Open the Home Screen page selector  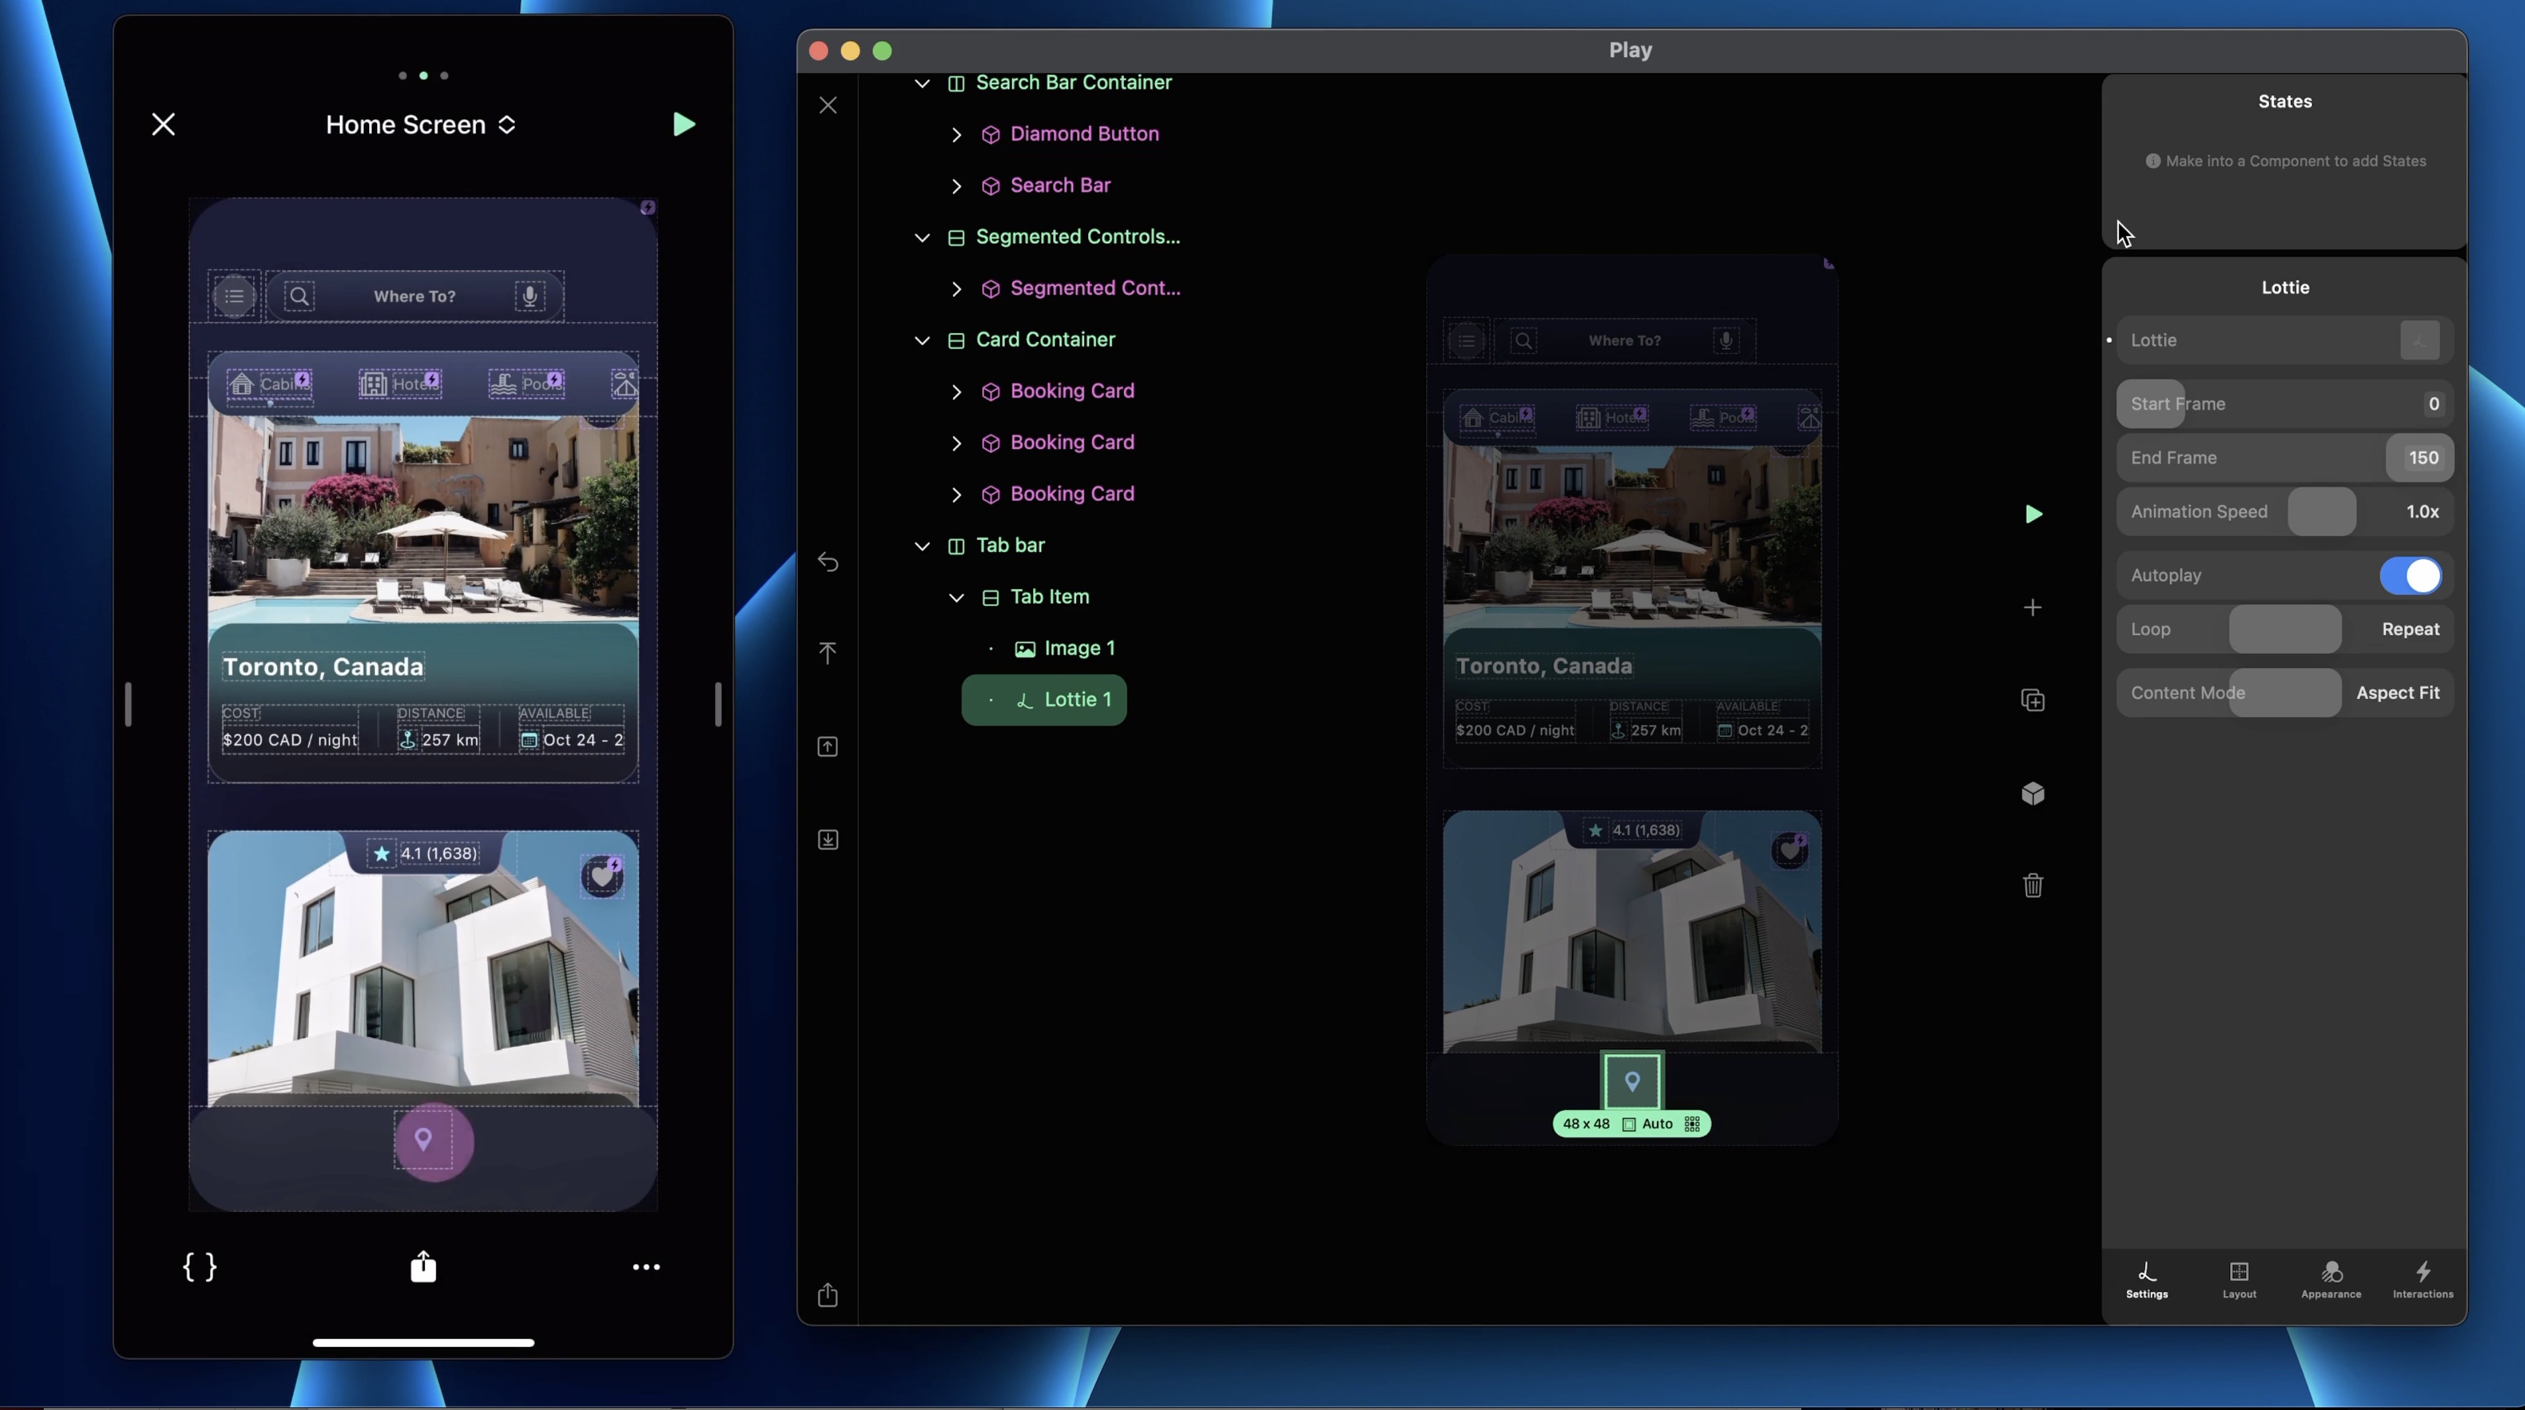pos(421,125)
